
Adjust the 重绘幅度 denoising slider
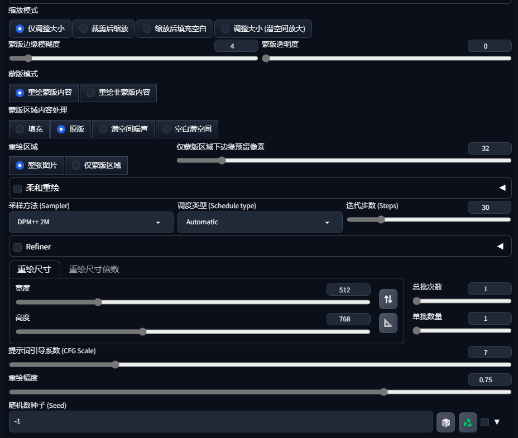pyautogui.click(x=260, y=392)
